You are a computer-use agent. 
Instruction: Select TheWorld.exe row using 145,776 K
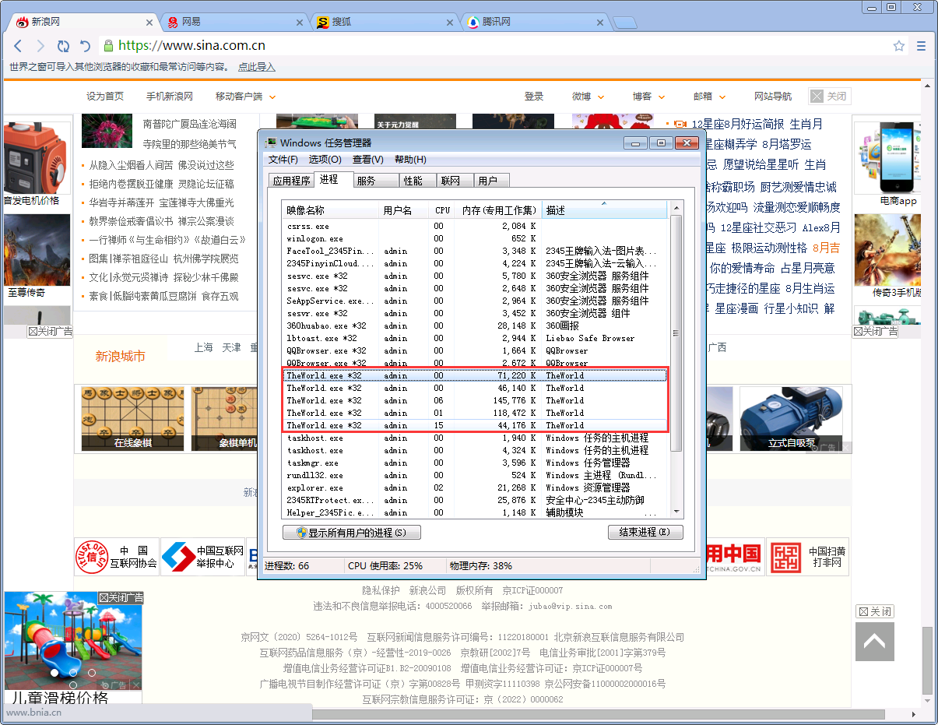point(475,400)
